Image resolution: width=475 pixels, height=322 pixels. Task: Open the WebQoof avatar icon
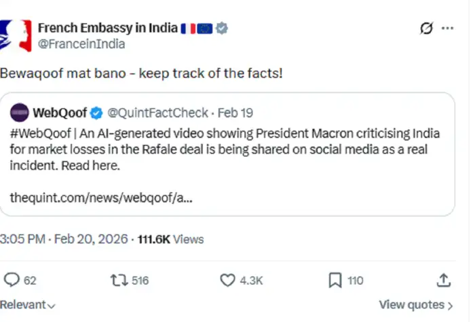[x=20, y=112]
